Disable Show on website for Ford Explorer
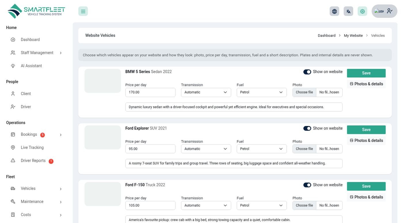This screenshot has height=223, width=403. pyautogui.click(x=307, y=128)
